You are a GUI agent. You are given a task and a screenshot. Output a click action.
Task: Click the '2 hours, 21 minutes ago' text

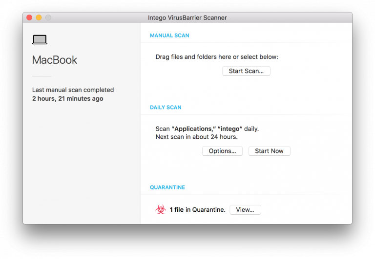coord(67,99)
